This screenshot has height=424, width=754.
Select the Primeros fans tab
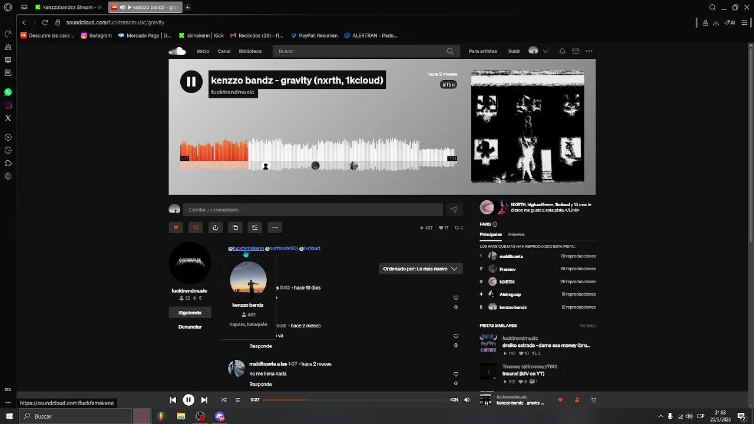click(516, 234)
